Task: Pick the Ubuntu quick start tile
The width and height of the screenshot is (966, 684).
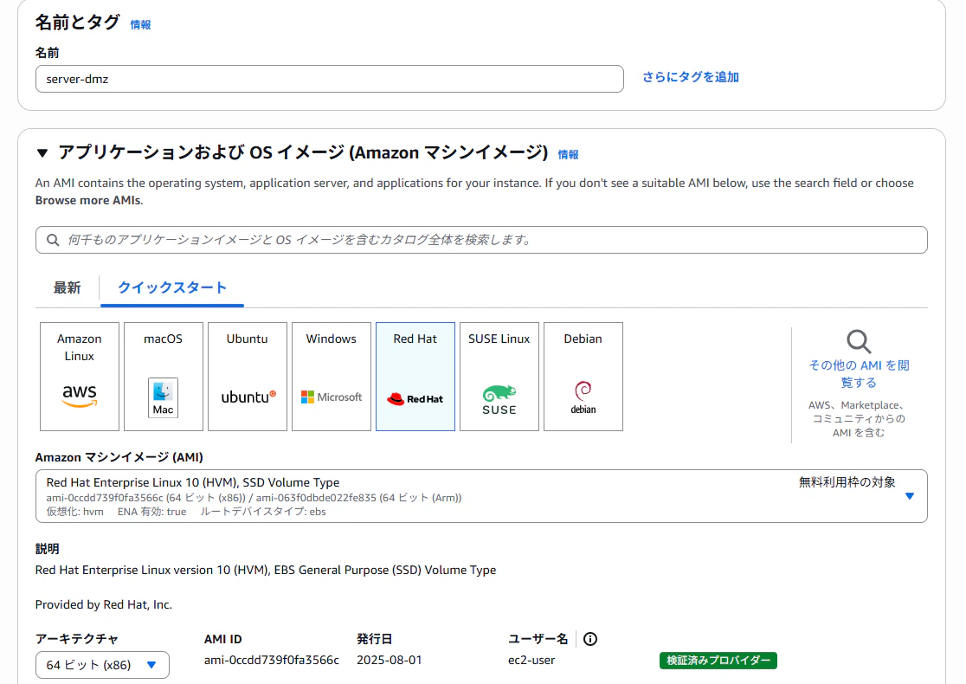Action: 247,377
